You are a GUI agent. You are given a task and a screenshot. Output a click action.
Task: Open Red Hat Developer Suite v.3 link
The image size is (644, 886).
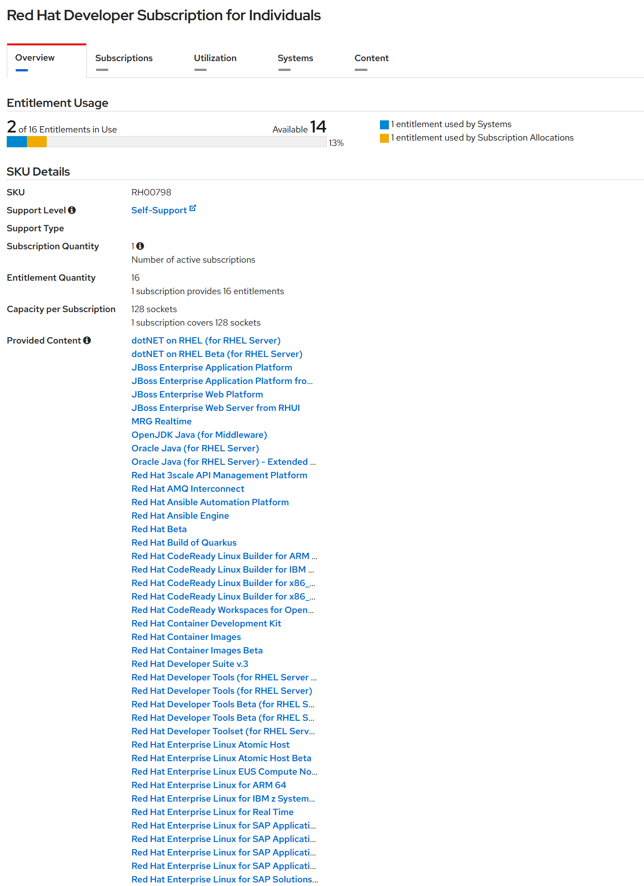(x=190, y=664)
